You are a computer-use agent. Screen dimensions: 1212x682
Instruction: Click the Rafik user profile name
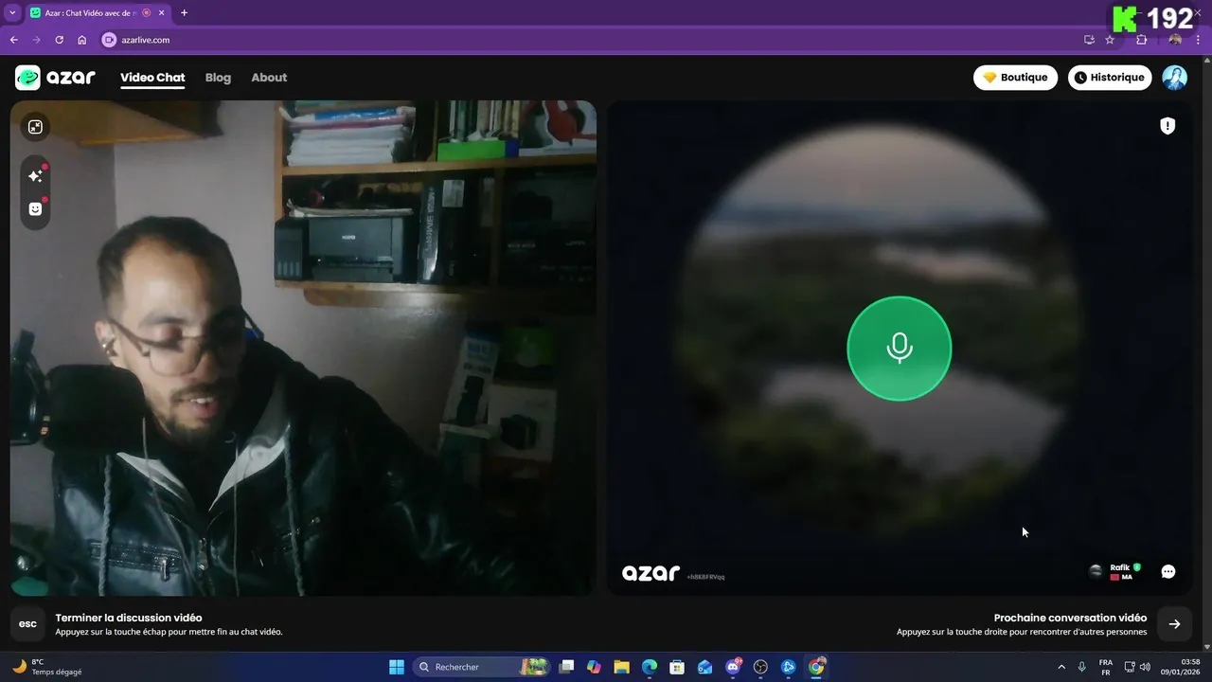tap(1120, 567)
